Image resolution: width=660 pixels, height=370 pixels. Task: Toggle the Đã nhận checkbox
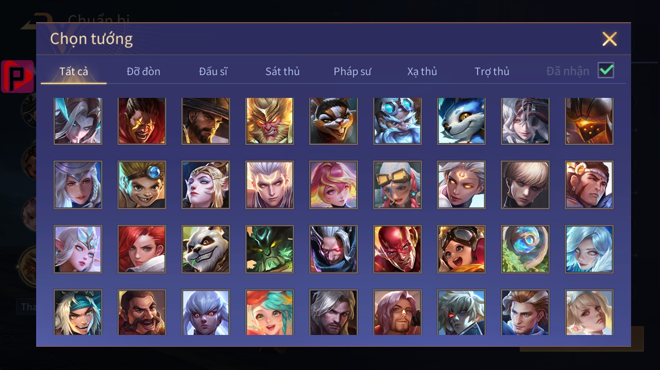point(606,70)
